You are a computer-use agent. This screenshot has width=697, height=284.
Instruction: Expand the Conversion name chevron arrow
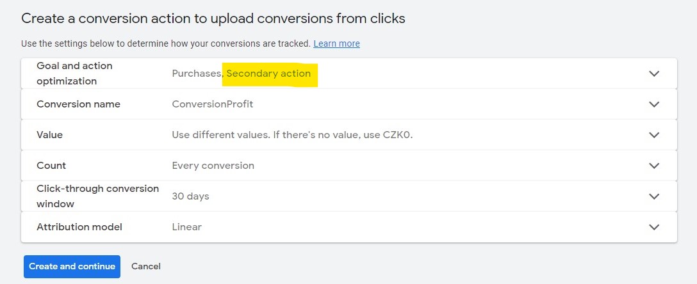coord(654,104)
